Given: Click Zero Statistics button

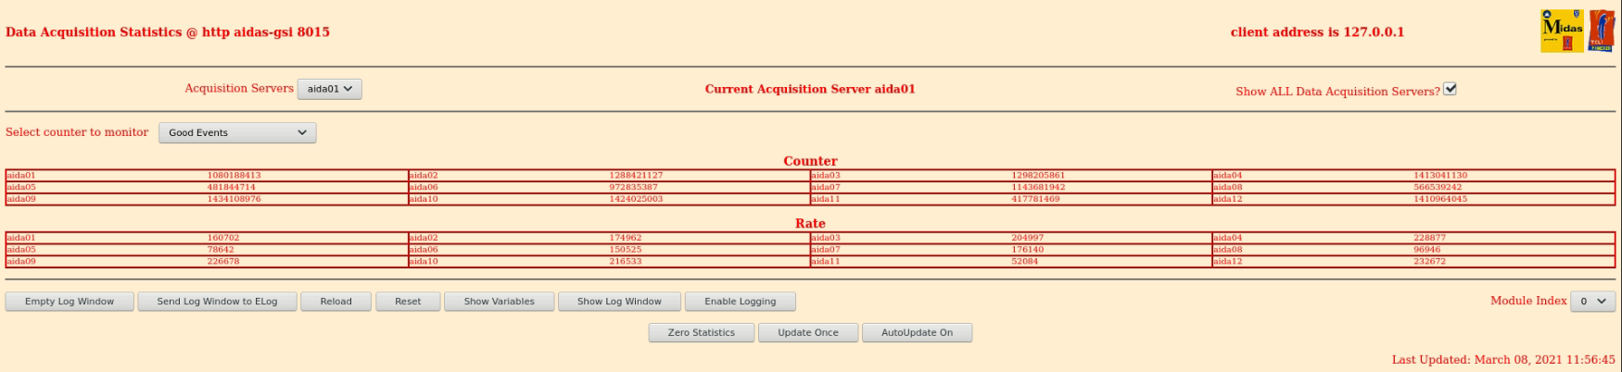Looking at the screenshot, I should click(x=702, y=332).
